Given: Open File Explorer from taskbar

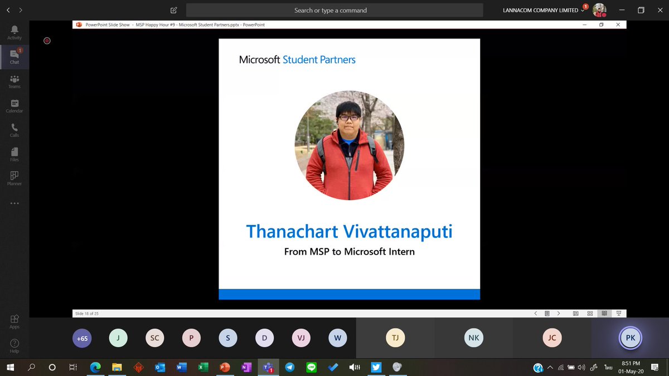Looking at the screenshot, I should coord(117,367).
